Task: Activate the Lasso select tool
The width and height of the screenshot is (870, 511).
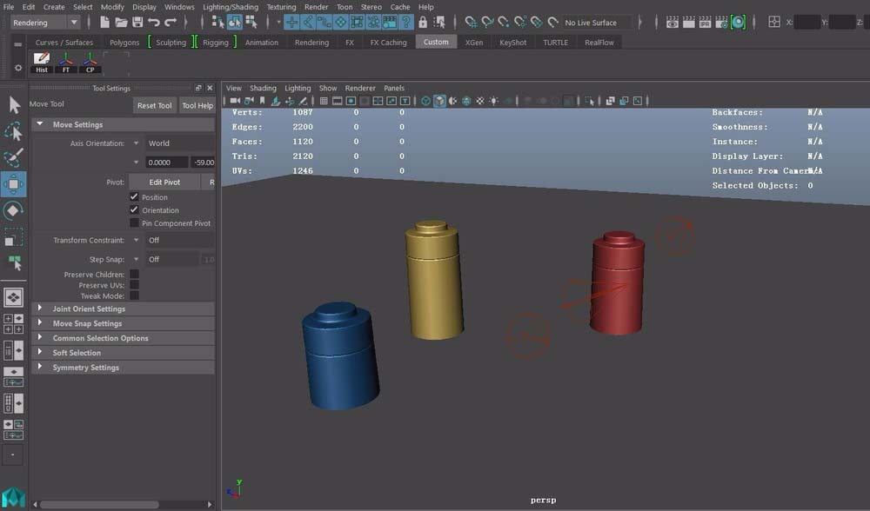Action: pos(14,132)
